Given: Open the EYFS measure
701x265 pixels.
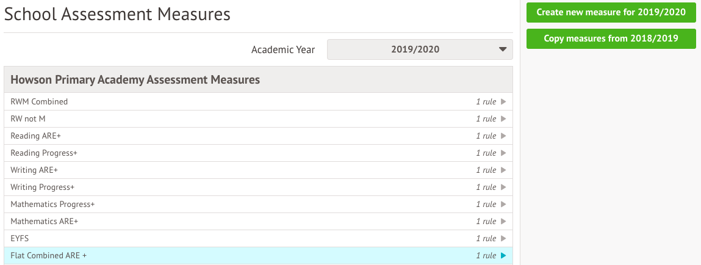Looking at the screenshot, I should click(20, 239).
